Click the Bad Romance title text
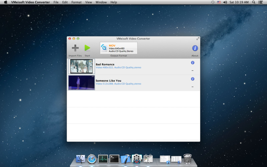Screen dimensions: 267x167 pyautogui.click(x=105, y=64)
